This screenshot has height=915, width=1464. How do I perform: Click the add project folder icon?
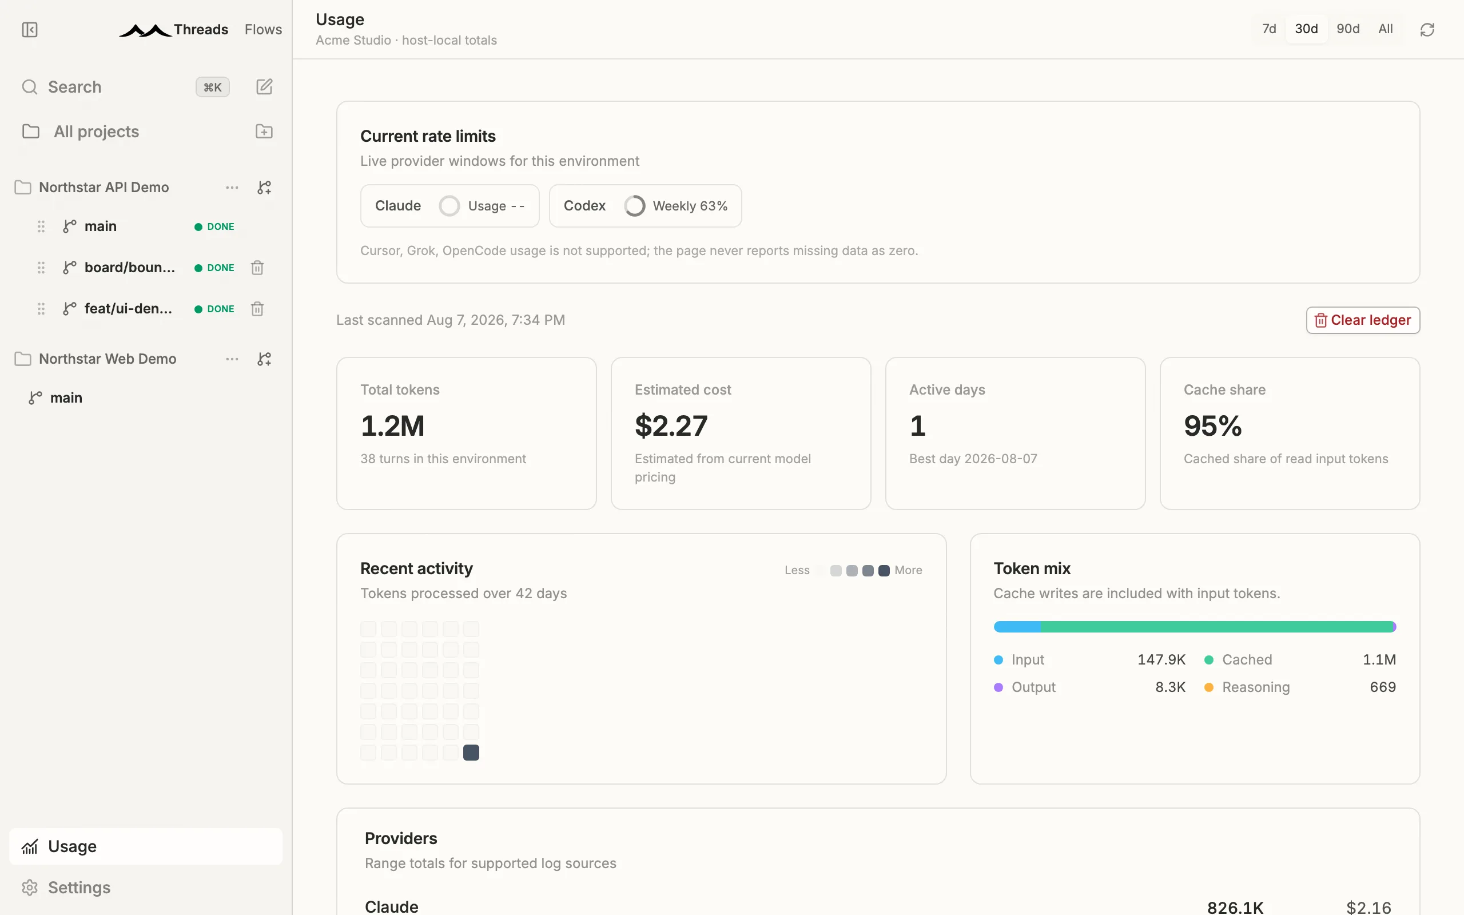pyautogui.click(x=264, y=132)
